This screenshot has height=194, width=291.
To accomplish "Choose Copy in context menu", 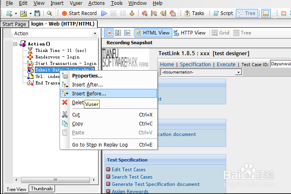I will click(x=109, y=123).
